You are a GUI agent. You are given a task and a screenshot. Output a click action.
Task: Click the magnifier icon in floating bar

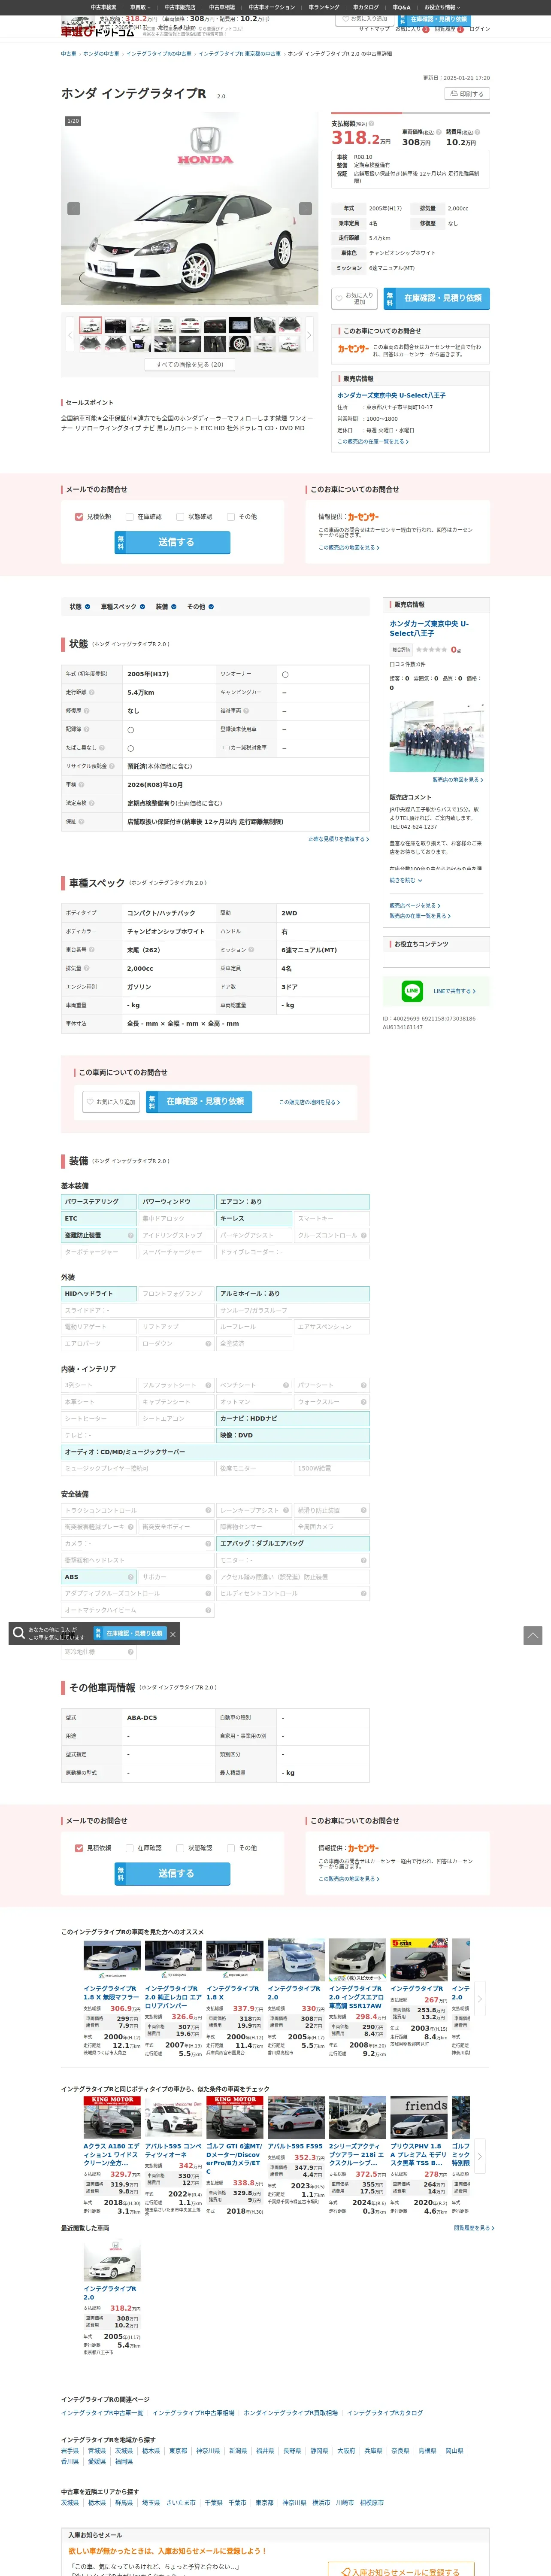coord(19,1633)
